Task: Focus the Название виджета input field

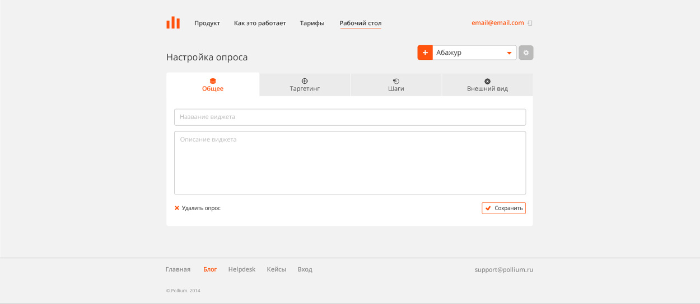Action: tap(350, 117)
